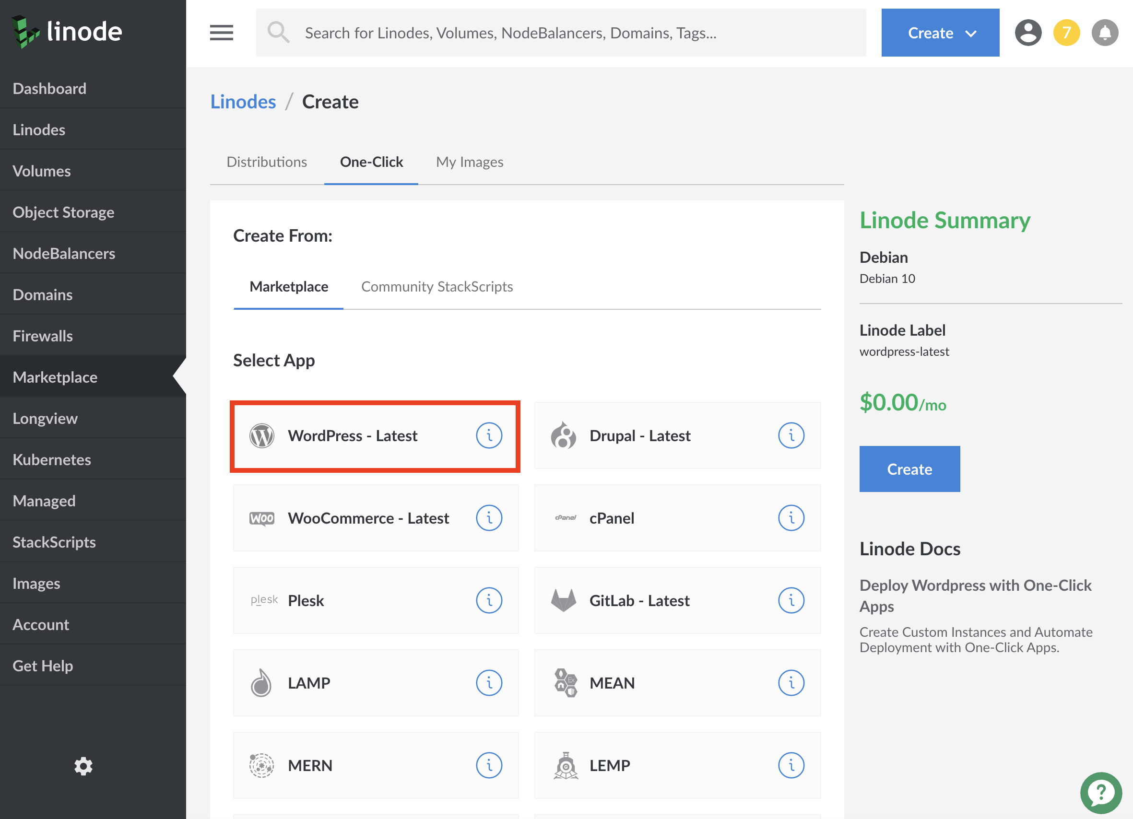Click the WordPress info icon
This screenshot has height=819, width=1133.
(x=488, y=435)
